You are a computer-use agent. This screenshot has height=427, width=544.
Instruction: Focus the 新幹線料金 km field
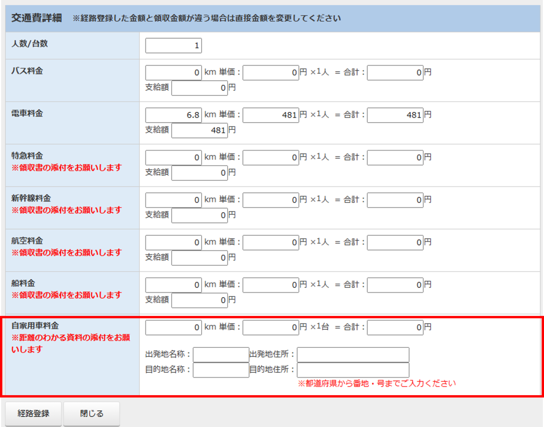coord(174,200)
